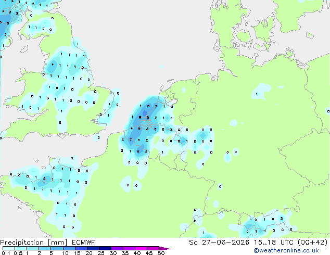Click the legend arrow tip above 50 mm
The image size is (330, 255).
(165, 248)
